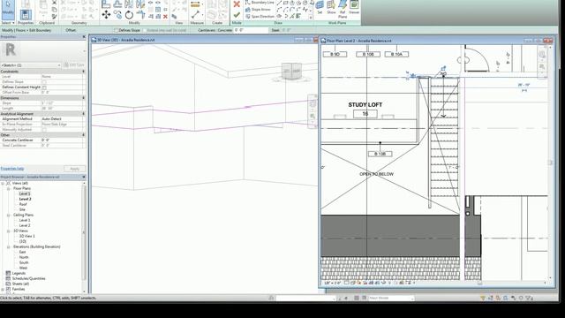Open the Select panel dropdown

(8, 23)
